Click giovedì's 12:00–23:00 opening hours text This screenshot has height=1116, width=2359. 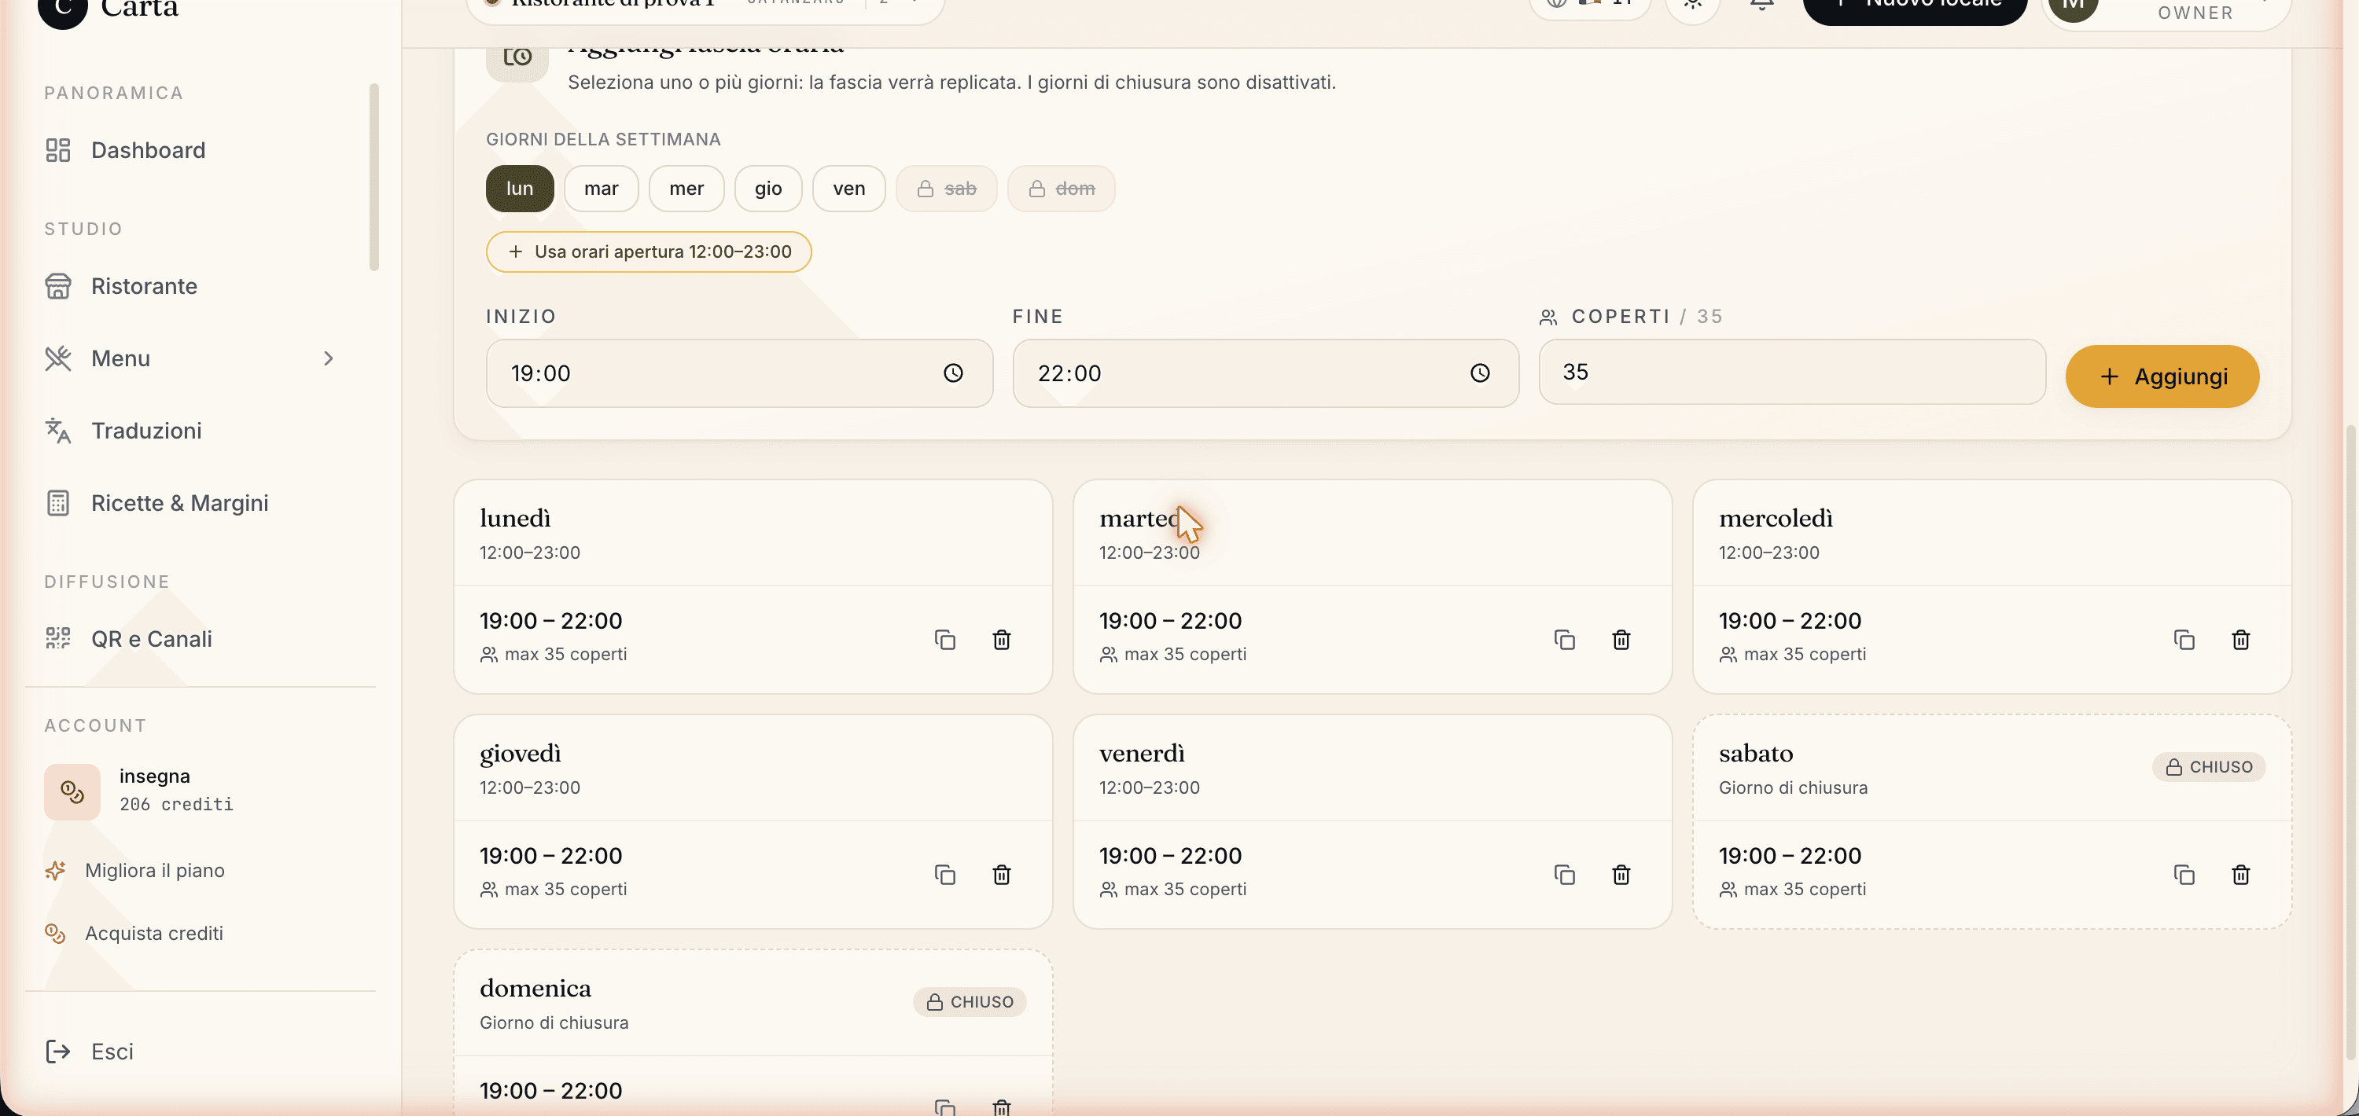tap(530, 788)
